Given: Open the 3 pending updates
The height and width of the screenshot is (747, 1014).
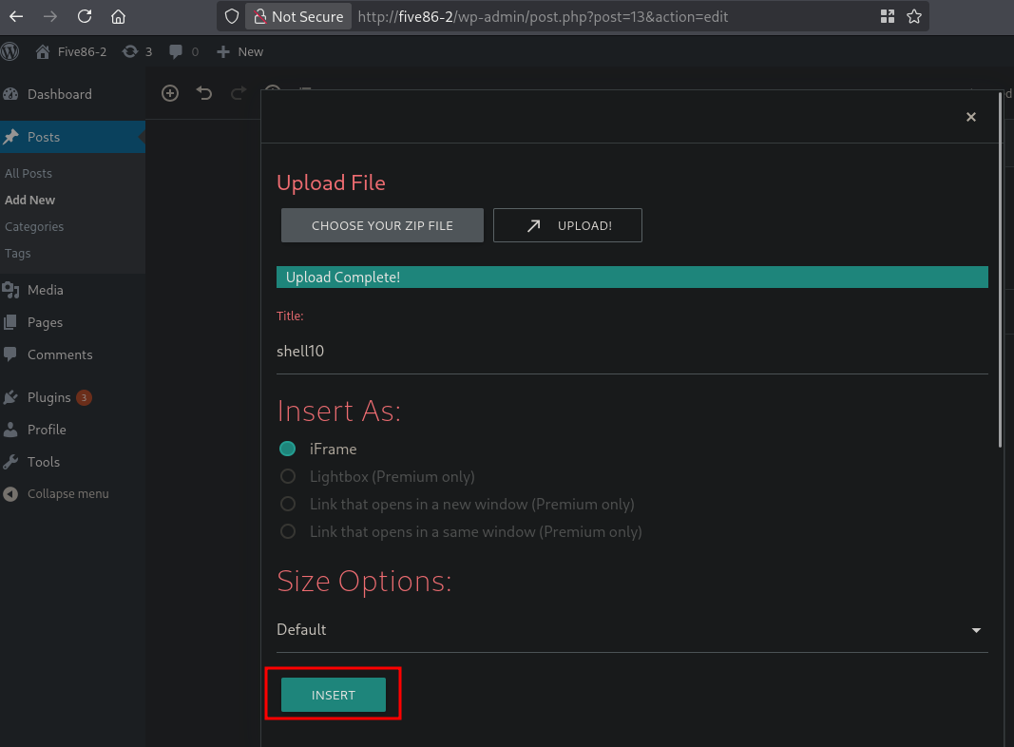Looking at the screenshot, I should 137,51.
